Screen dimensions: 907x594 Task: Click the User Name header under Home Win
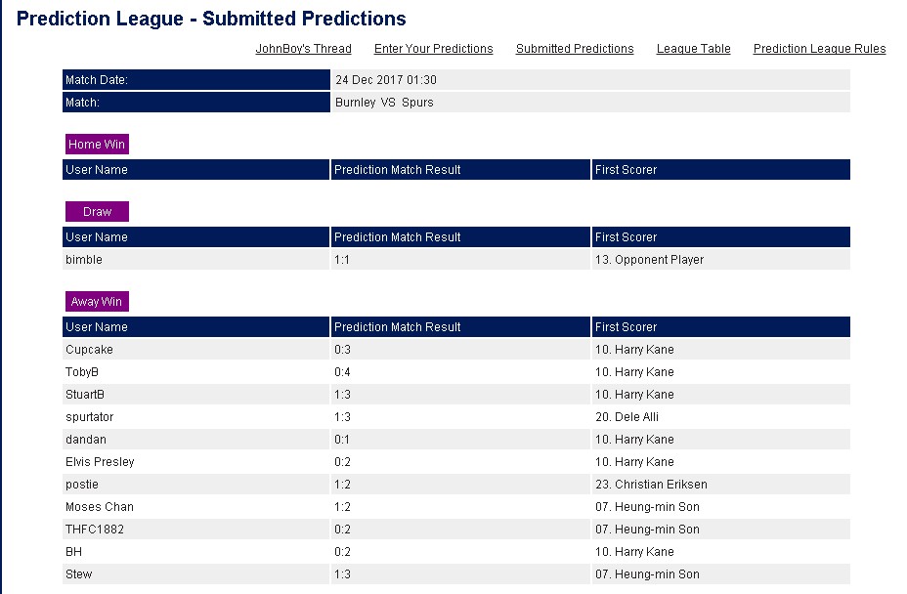195,169
